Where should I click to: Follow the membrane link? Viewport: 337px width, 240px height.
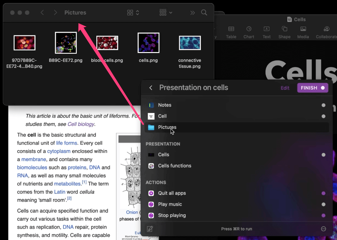click(34, 159)
